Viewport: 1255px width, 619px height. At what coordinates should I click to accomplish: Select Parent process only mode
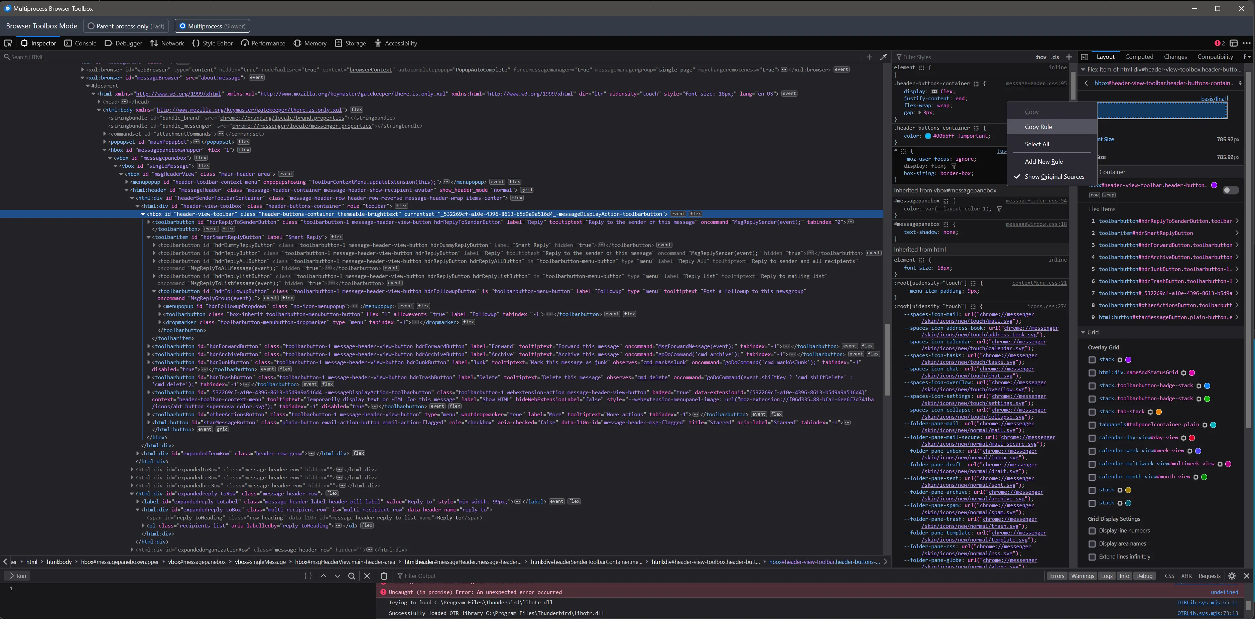[126, 26]
